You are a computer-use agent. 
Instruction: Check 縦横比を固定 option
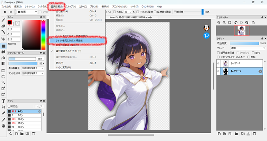pyautogui.click(x=155, y=12)
